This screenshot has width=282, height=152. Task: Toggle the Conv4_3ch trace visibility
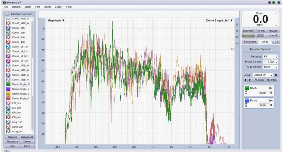coord(8,37)
